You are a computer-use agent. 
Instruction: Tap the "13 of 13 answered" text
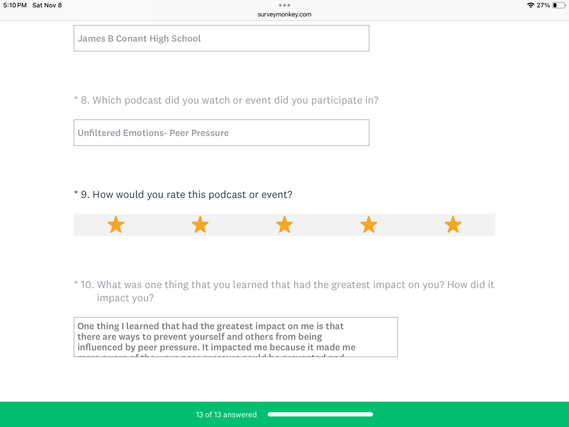(226, 415)
